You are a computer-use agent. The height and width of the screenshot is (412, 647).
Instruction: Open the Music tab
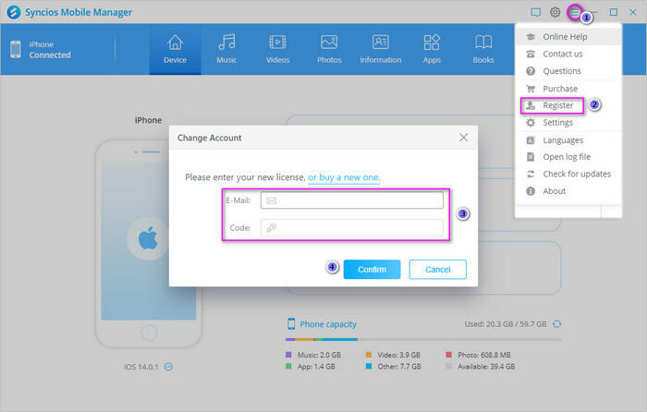[x=226, y=49]
